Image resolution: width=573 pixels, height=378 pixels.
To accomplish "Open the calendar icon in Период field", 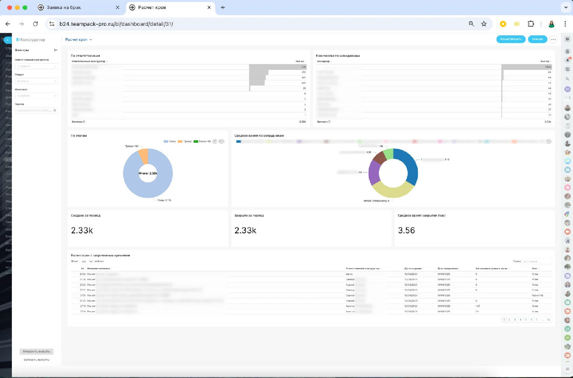I will tap(54, 110).
